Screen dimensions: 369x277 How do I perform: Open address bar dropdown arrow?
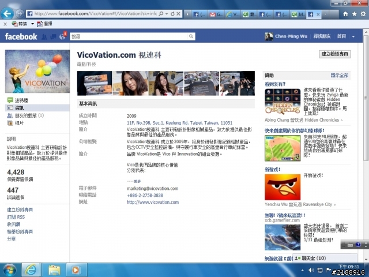[x=167, y=14]
